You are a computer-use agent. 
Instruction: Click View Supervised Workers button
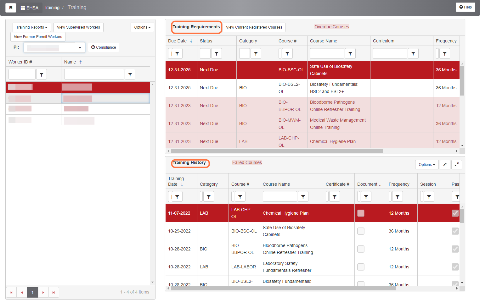tap(78, 27)
